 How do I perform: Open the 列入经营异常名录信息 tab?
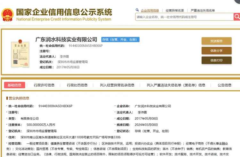coord(117,85)
